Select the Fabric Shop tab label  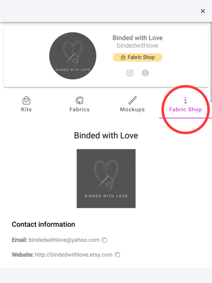pyautogui.click(x=185, y=109)
